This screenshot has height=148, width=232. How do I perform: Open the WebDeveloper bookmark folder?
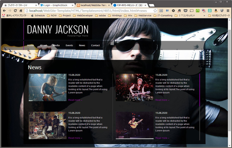click(x=83, y=15)
